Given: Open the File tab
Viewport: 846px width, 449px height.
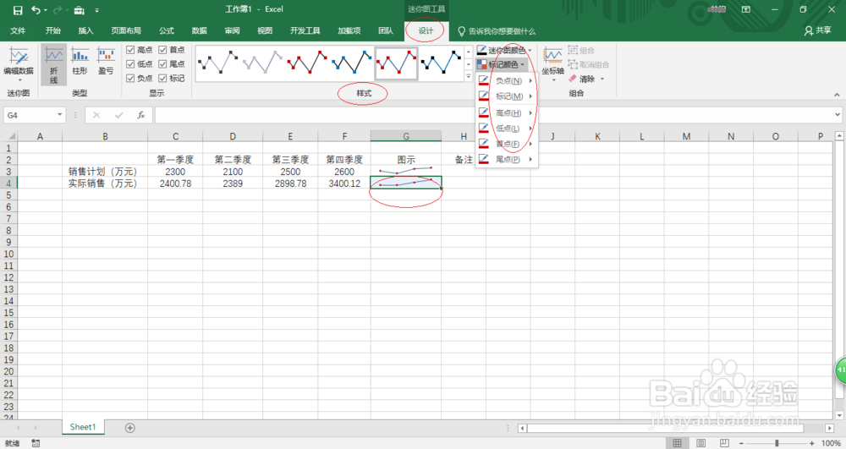Looking at the screenshot, I should [18, 30].
